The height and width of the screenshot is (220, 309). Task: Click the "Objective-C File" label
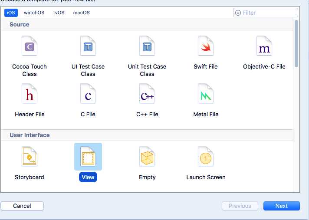[x=264, y=66]
